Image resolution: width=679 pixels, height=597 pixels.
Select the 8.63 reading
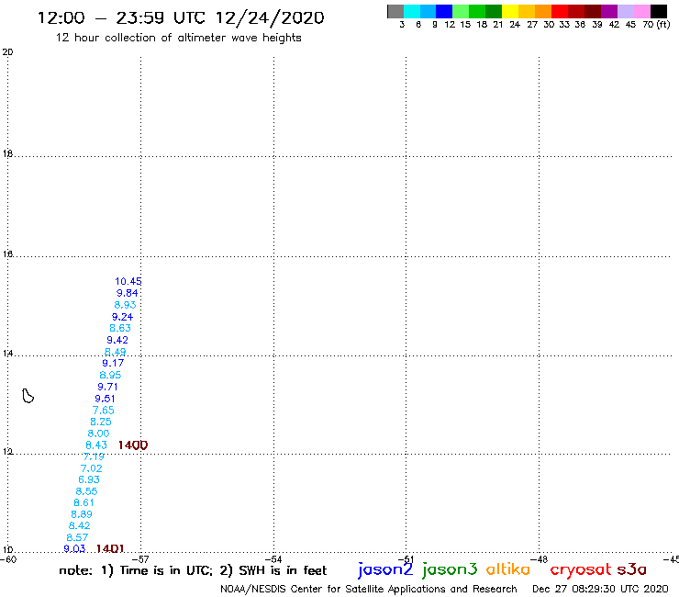[120, 328]
